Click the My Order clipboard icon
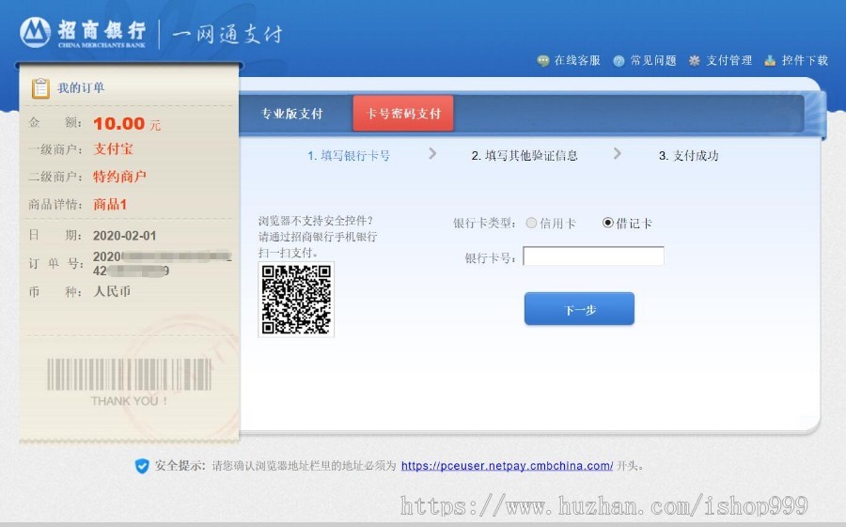 click(40, 88)
